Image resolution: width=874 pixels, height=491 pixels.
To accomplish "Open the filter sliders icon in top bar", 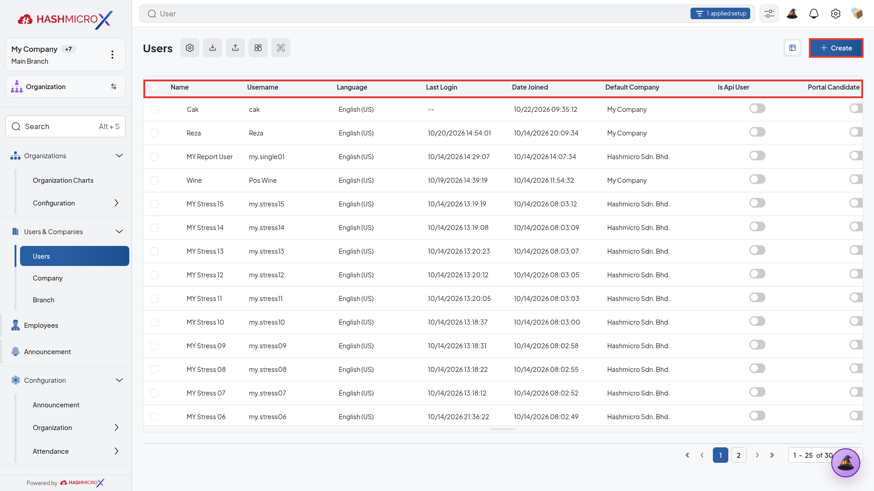I will point(769,14).
